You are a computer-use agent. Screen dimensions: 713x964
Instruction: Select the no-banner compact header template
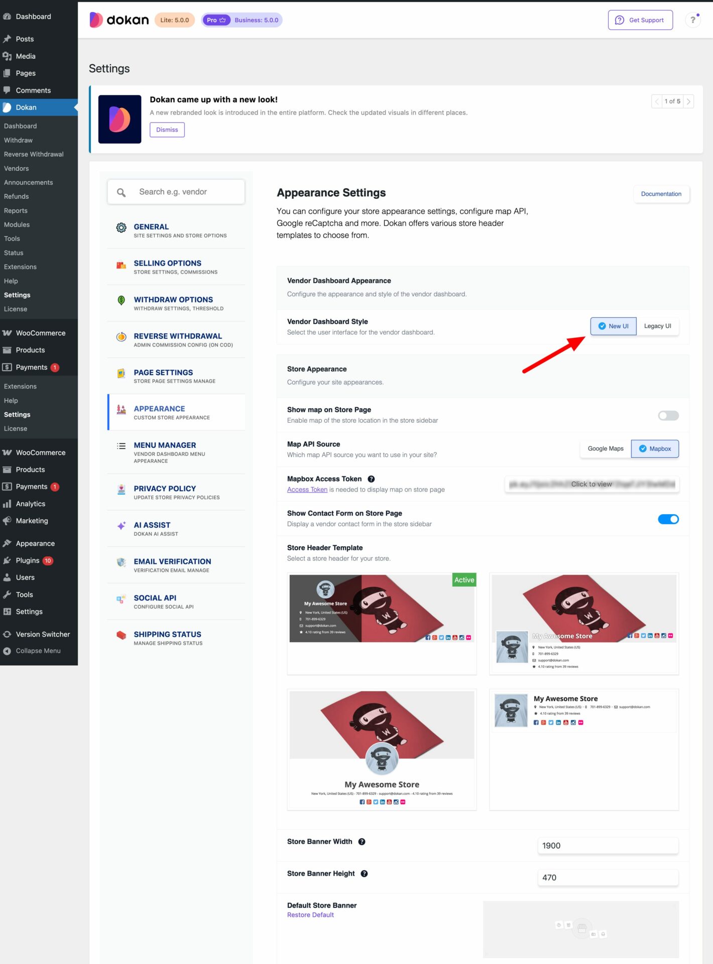click(x=584, y=750)
